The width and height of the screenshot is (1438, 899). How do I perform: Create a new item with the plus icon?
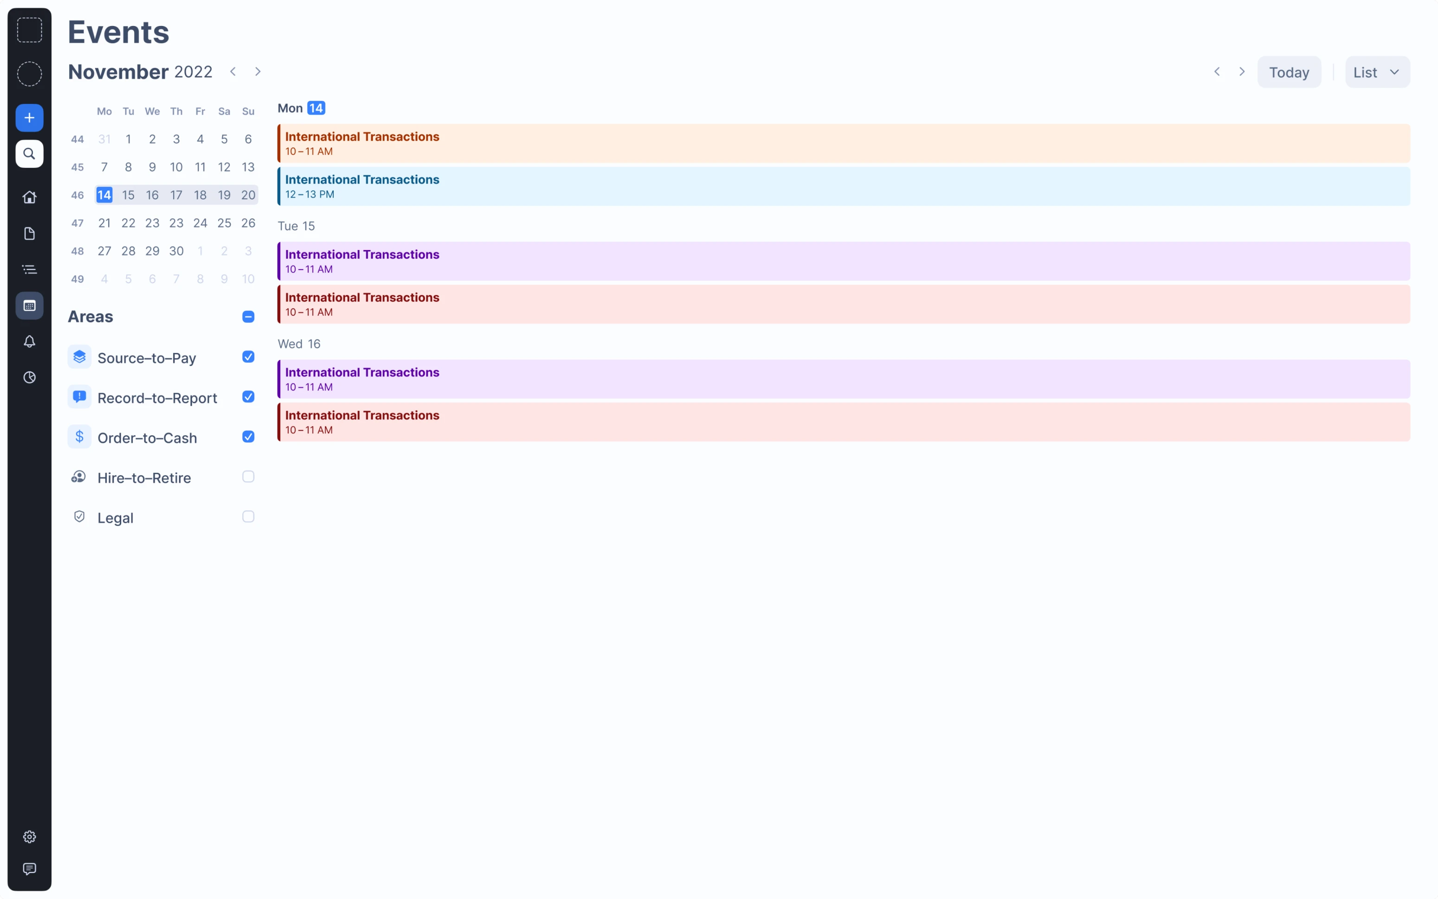pos(29,117)
